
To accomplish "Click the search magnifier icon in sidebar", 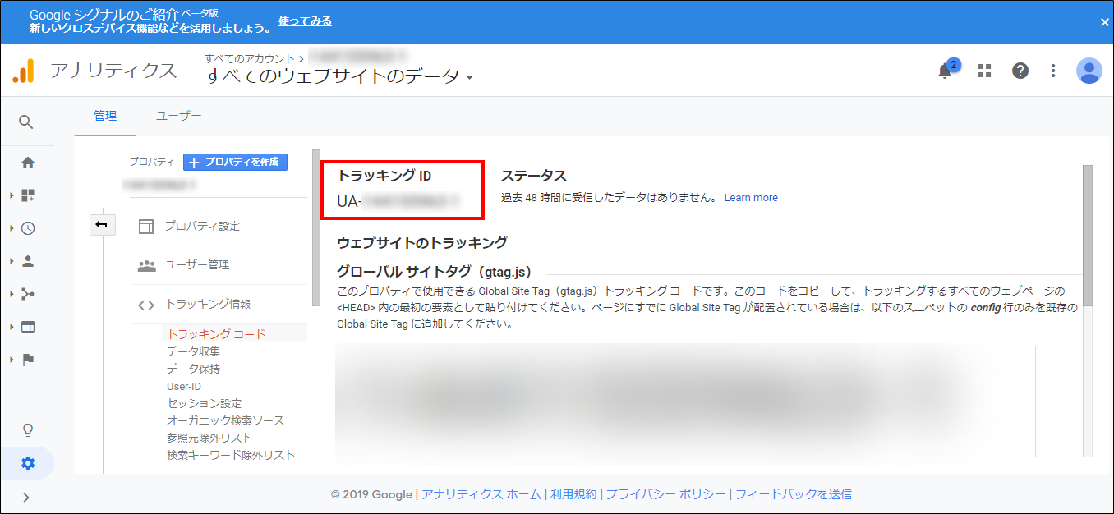I will 26,122.
